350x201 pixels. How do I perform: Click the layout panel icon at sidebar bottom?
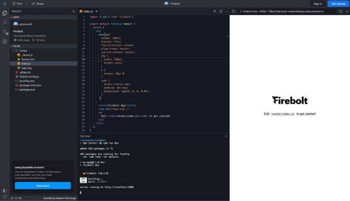[4, 197]
